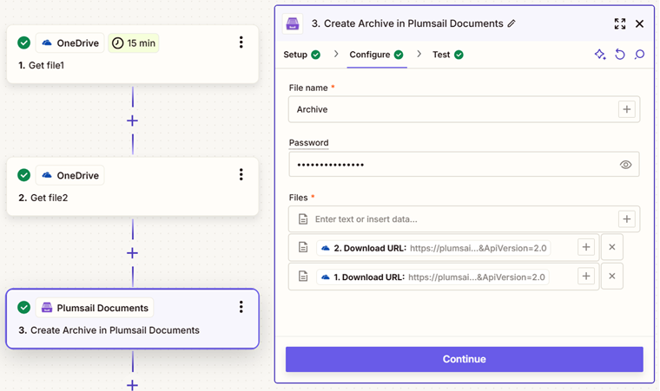The image size is (660, 391).
Task: Remove the 1. Download URL file entry
Action: [612, 277]
